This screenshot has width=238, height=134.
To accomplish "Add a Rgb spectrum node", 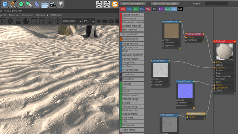I will (x=132, y=47).
